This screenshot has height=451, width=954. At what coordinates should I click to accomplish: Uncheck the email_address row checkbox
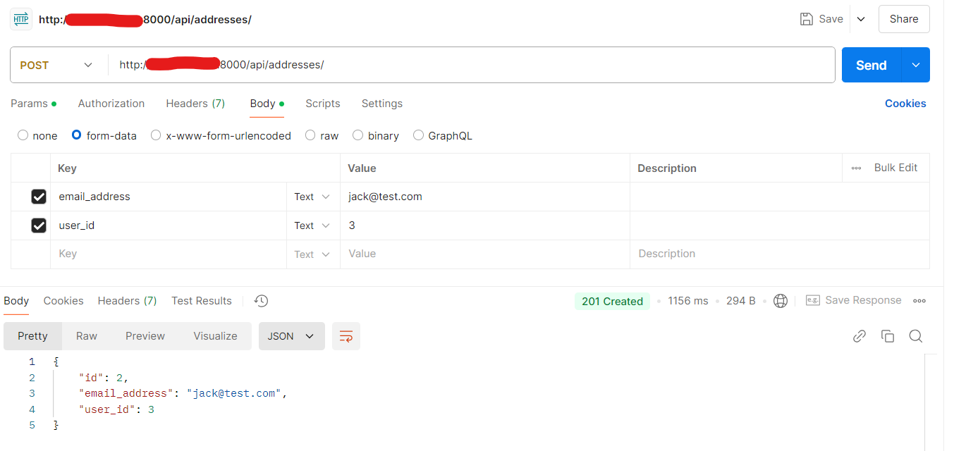(39, 197)
